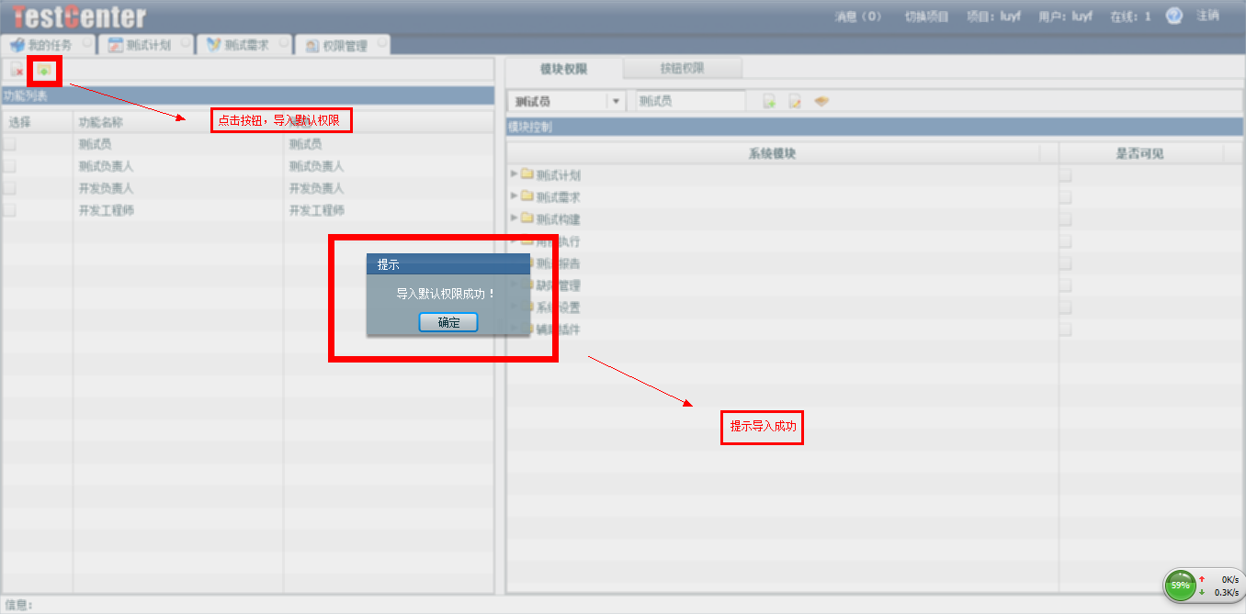Click the 模块控制 panel header
The height and width of the screenshot is (614, 1246).
(873, 127)
